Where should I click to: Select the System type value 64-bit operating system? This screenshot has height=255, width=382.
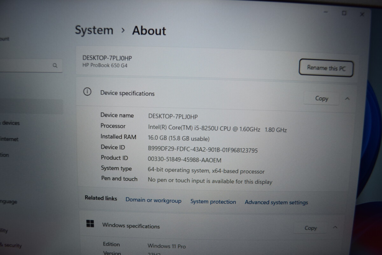pos(206,171)
